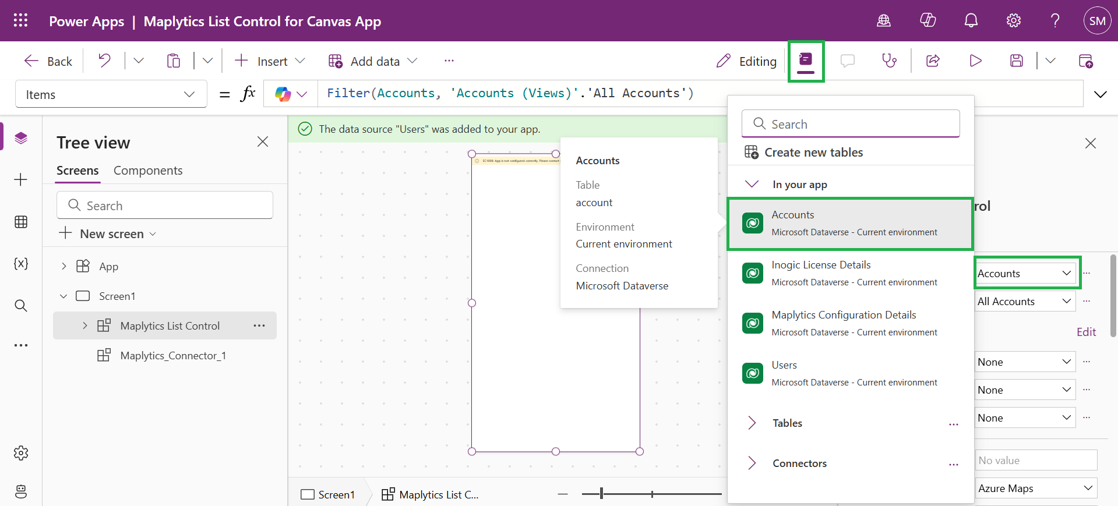
Task: Select Maplytics Configuration Details data source
Action: point(851,323)
